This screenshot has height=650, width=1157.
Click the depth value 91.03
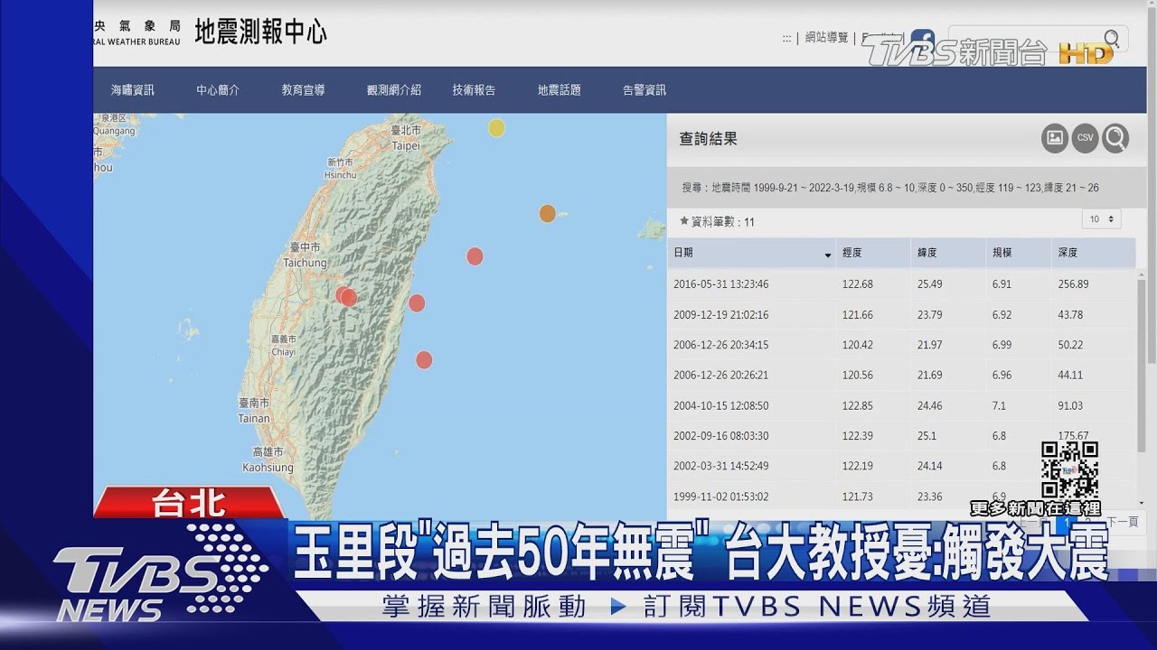1070,406
